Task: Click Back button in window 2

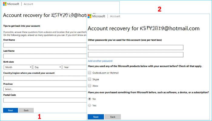Action: (x=113, y=117)
